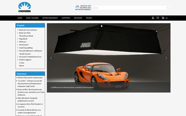Open "La scelta" Luigi Casati documentary article
186x116 pixels.
[30, 84]
